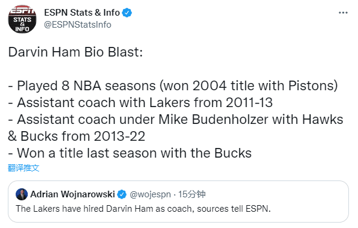Click the 'Won a title last season' line
The image size is (358, 228).
coord(130,153)
